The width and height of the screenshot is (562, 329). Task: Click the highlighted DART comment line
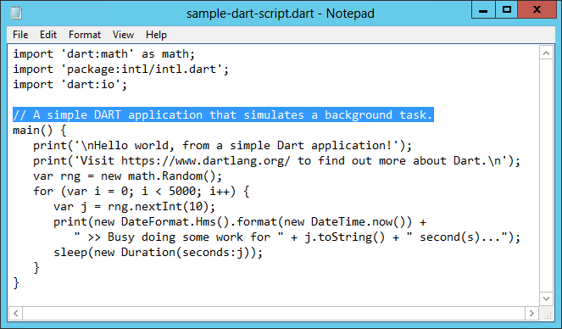[223, 114]
